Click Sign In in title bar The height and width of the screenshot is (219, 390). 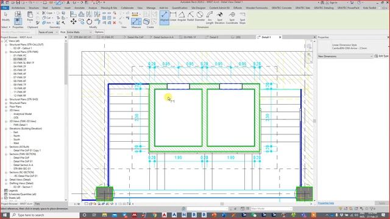[333, 2]
